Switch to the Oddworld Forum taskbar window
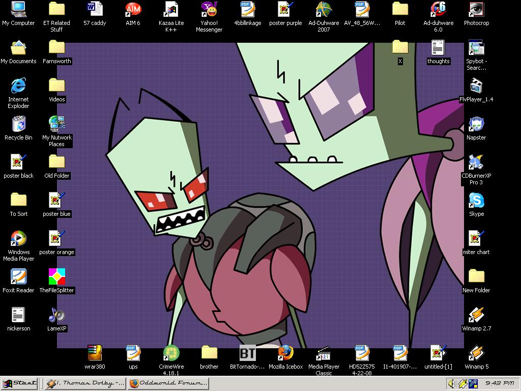This screenshot has width=521, height=391. (168, 383)
